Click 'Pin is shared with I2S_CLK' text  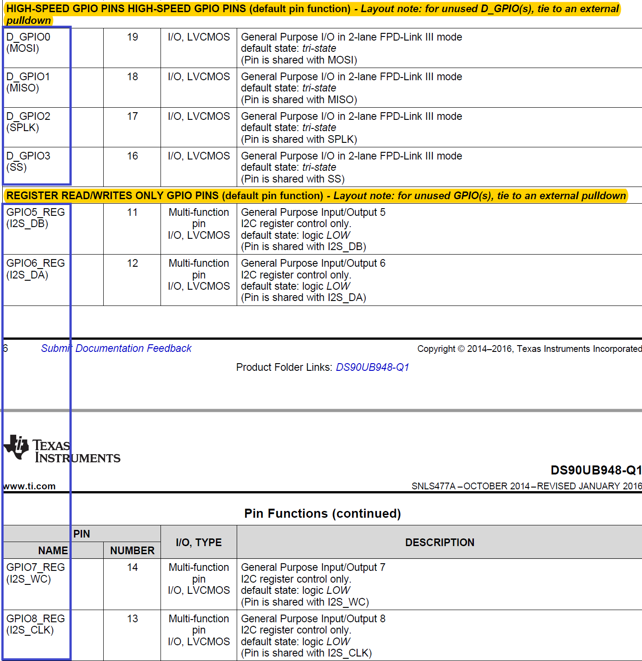(x=307, y=653)
